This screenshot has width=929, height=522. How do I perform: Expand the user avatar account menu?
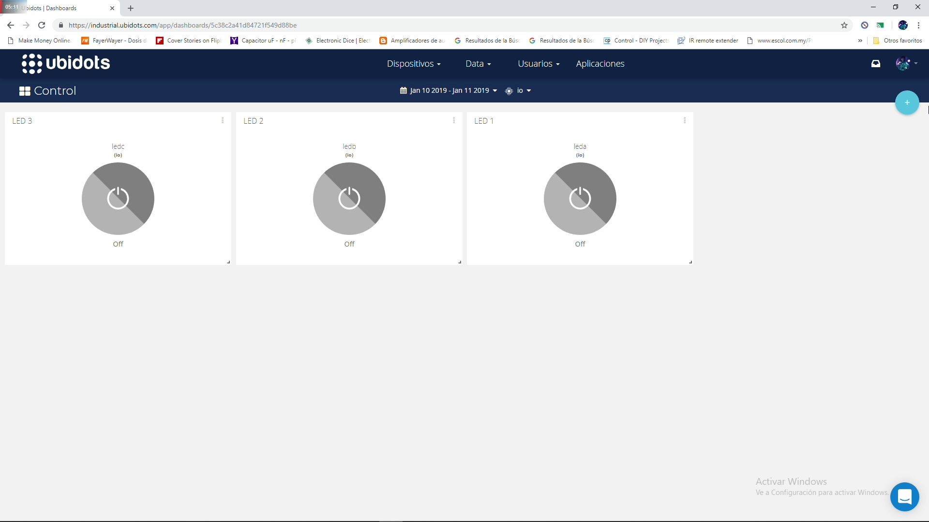click(906, 63)
